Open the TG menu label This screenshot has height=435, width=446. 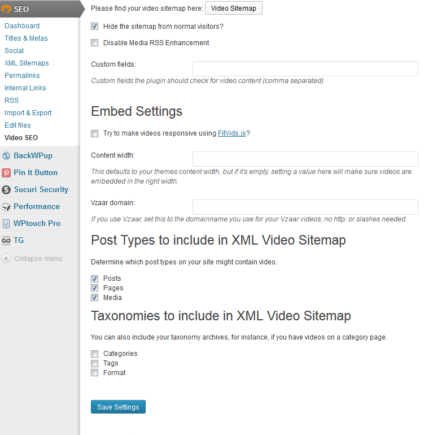click(19, 240)
